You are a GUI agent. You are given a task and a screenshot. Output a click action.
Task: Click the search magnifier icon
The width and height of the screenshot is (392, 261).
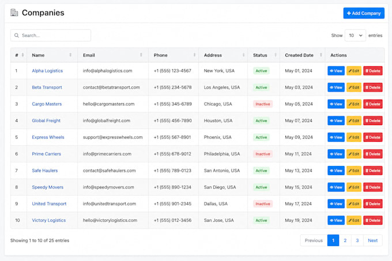[17, 36]
